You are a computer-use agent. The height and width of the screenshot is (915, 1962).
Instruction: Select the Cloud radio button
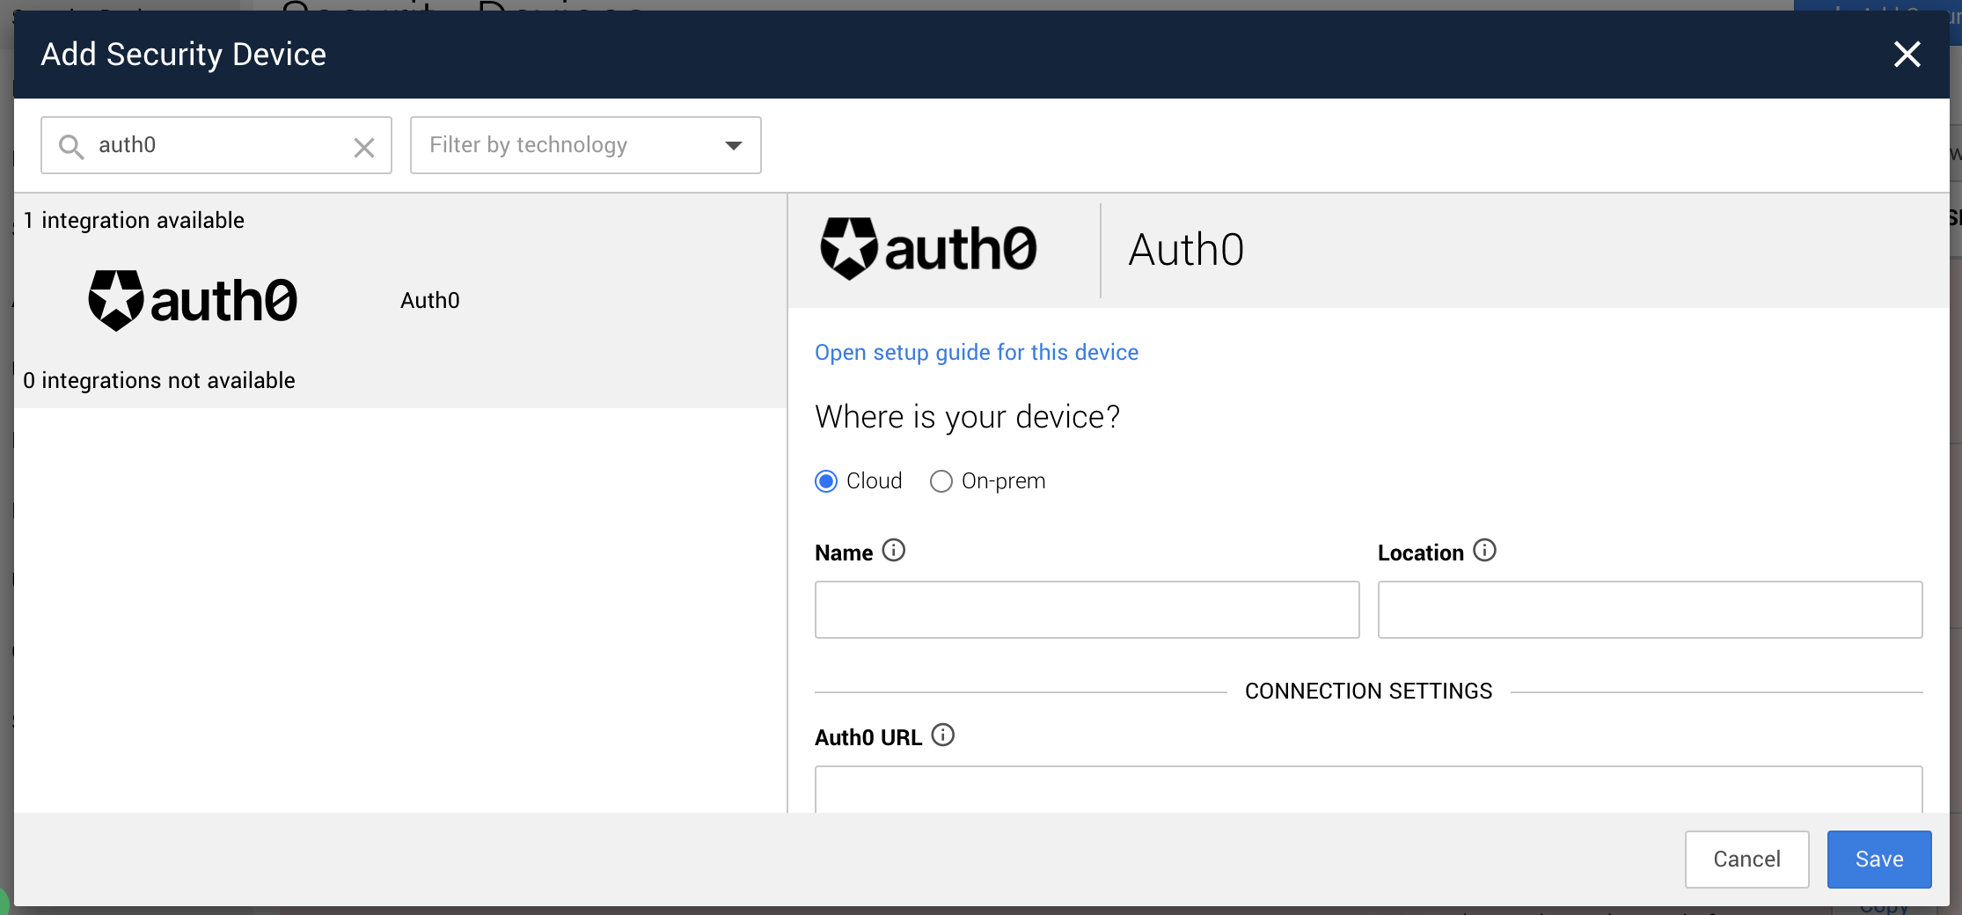click(826, 481)
